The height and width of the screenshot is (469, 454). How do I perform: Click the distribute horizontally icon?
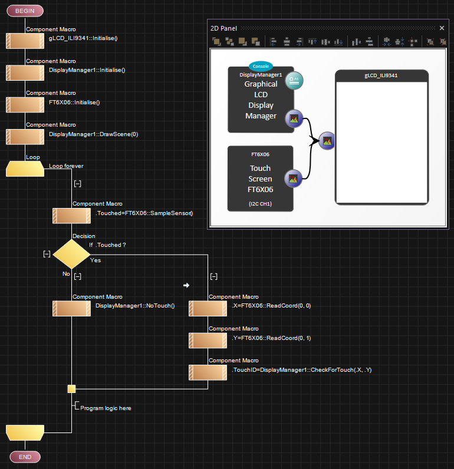[356, 42]
